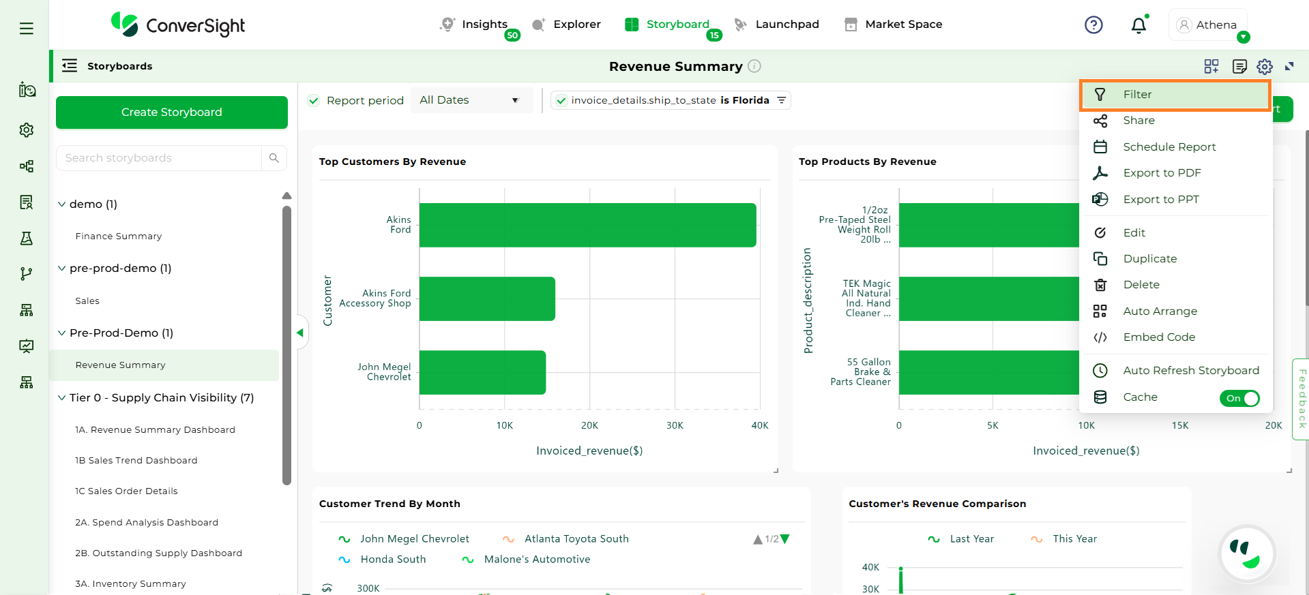Click the search storyboards magnifier icon
The image size is (1309, 595).
point(274,158)
